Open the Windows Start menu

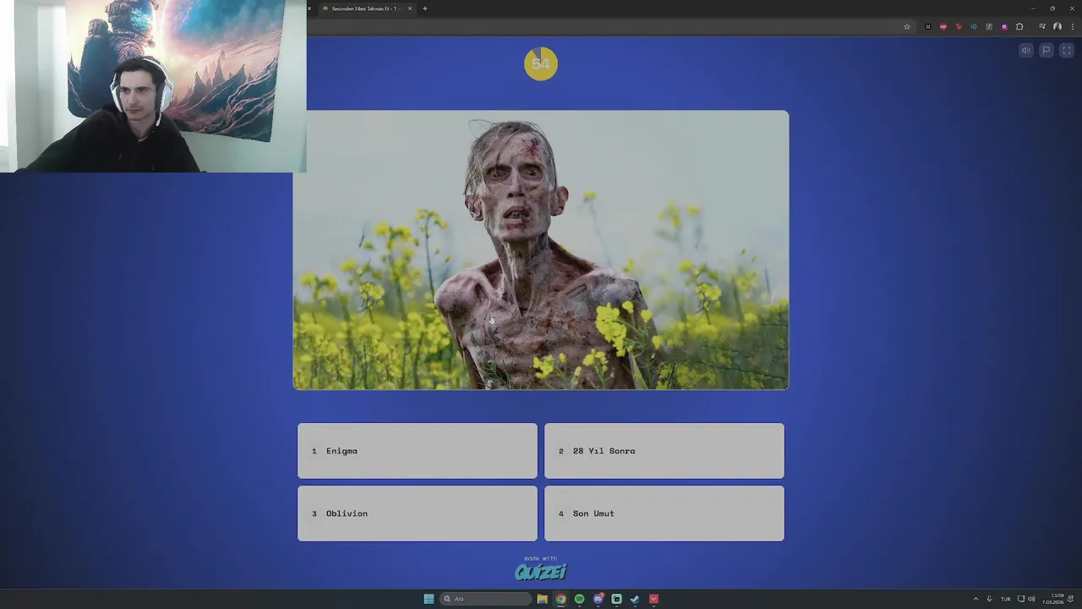(429, 599)
